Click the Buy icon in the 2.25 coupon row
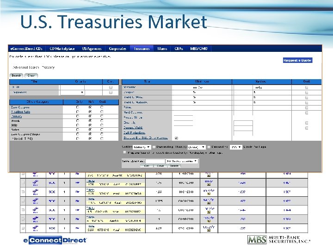Image resolution: width=333 pixels, height=250 pixels. point(36,228)
